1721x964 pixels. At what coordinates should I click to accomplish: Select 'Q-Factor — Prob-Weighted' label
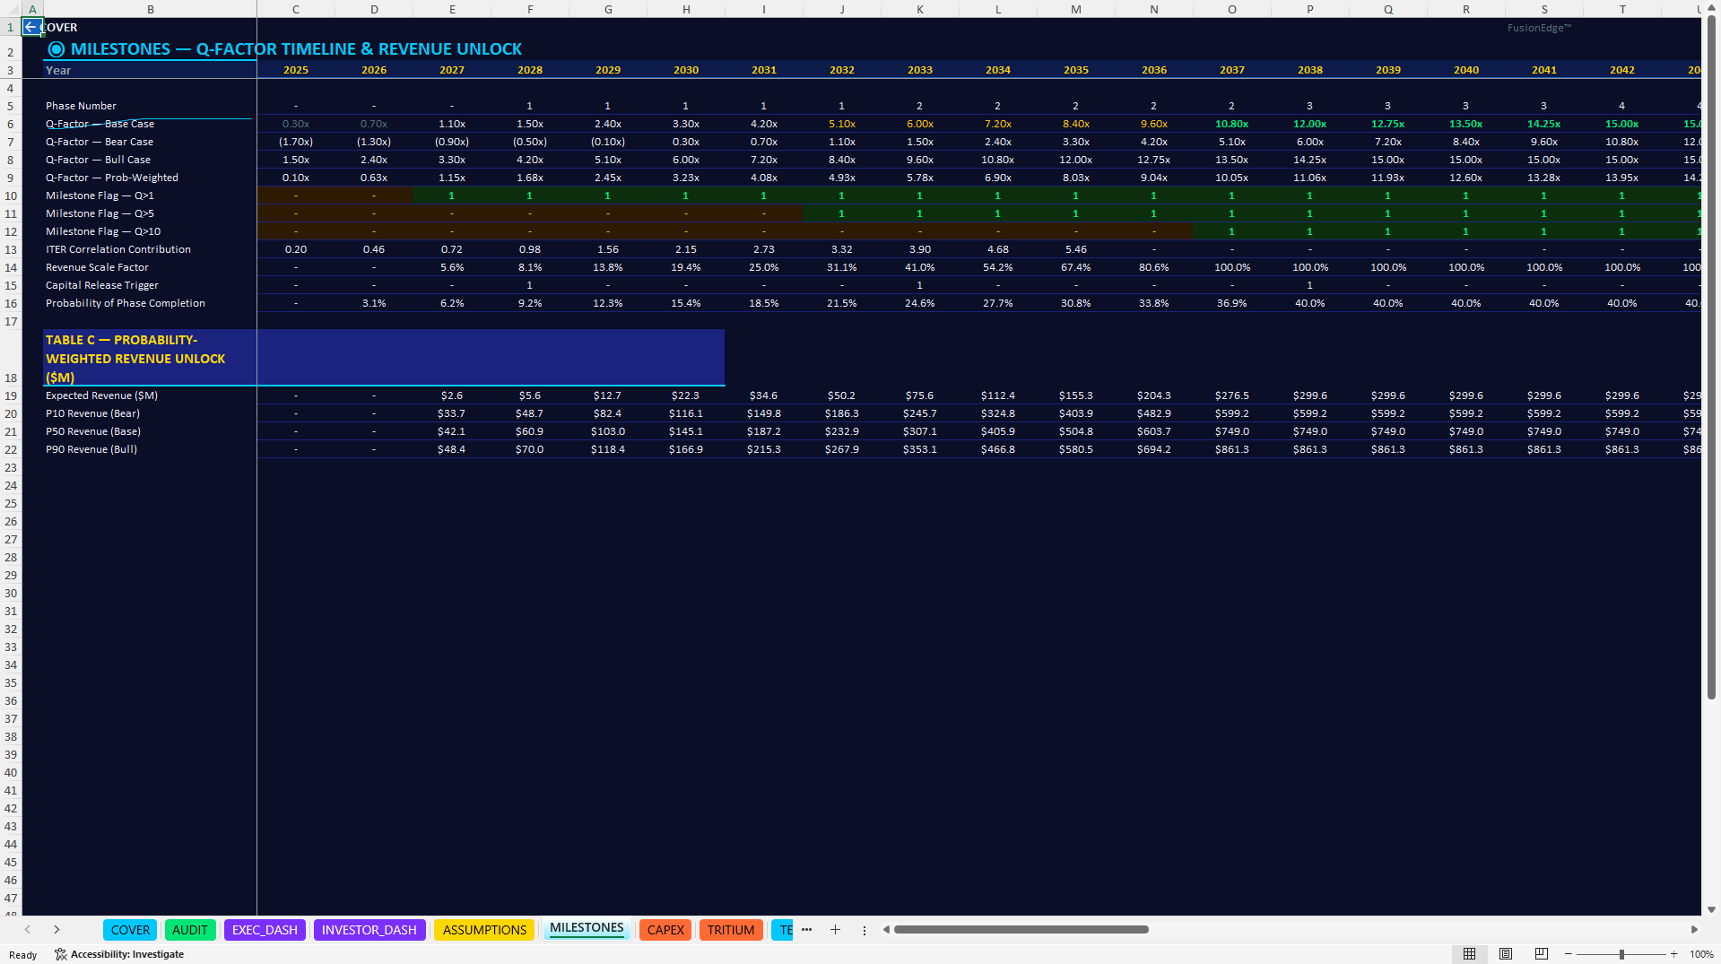coord(150,178)
